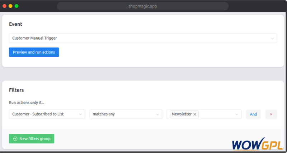Image resolution: width=287 pixels, height=153 pixels.
Task: Open the Customer - Subscribed to List dropdown
Action: click(x=47, y=114)
